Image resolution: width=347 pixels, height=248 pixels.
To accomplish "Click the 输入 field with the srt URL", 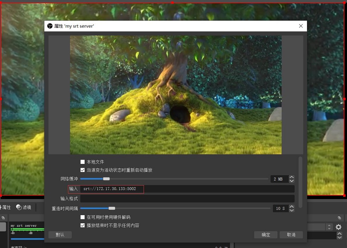I will (x=187, y=189).
